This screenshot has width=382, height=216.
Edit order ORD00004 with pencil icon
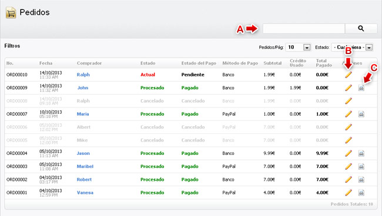pyautogui.click(x=349, y=153)
